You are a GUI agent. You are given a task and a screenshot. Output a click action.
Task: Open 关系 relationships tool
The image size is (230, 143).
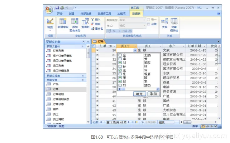coord(165,23)
